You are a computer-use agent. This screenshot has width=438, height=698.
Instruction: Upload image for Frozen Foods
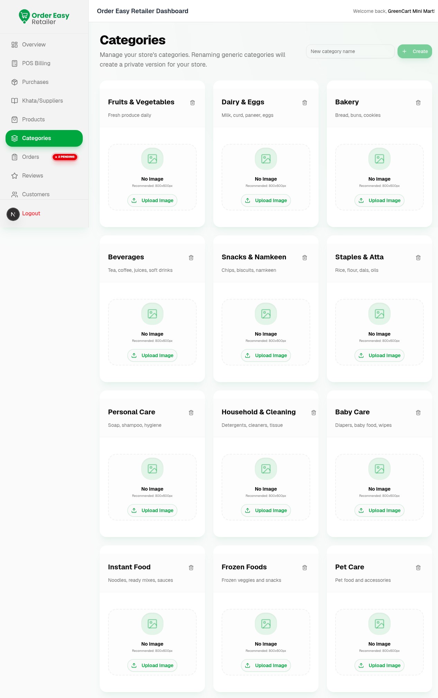click(266, 665)
